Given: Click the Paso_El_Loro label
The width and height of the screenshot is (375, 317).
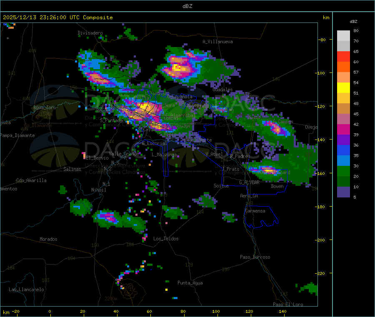Looking at the screenshot, I should pos(288,305).
